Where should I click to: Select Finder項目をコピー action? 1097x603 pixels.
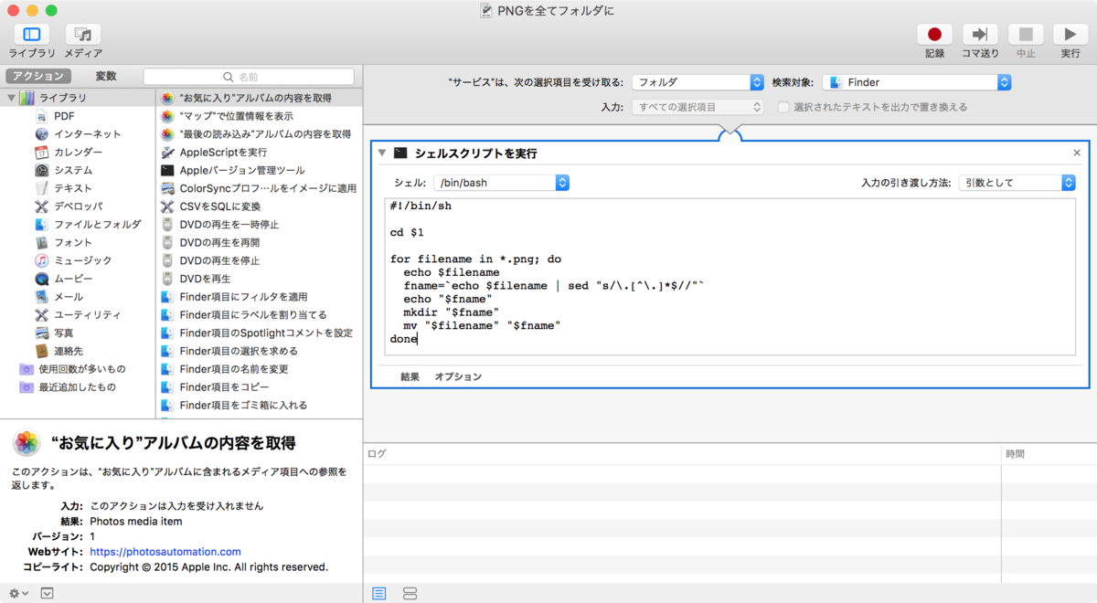point(259,387)
